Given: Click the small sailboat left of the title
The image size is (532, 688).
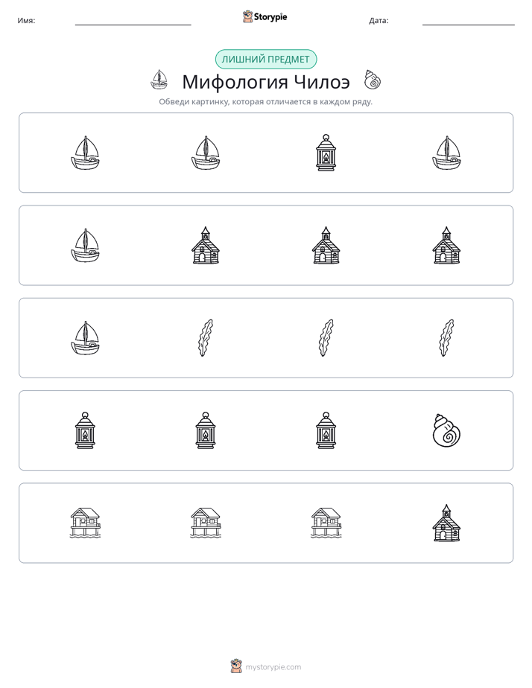Looking at the screenshot, I should click(x=159, y=80).
